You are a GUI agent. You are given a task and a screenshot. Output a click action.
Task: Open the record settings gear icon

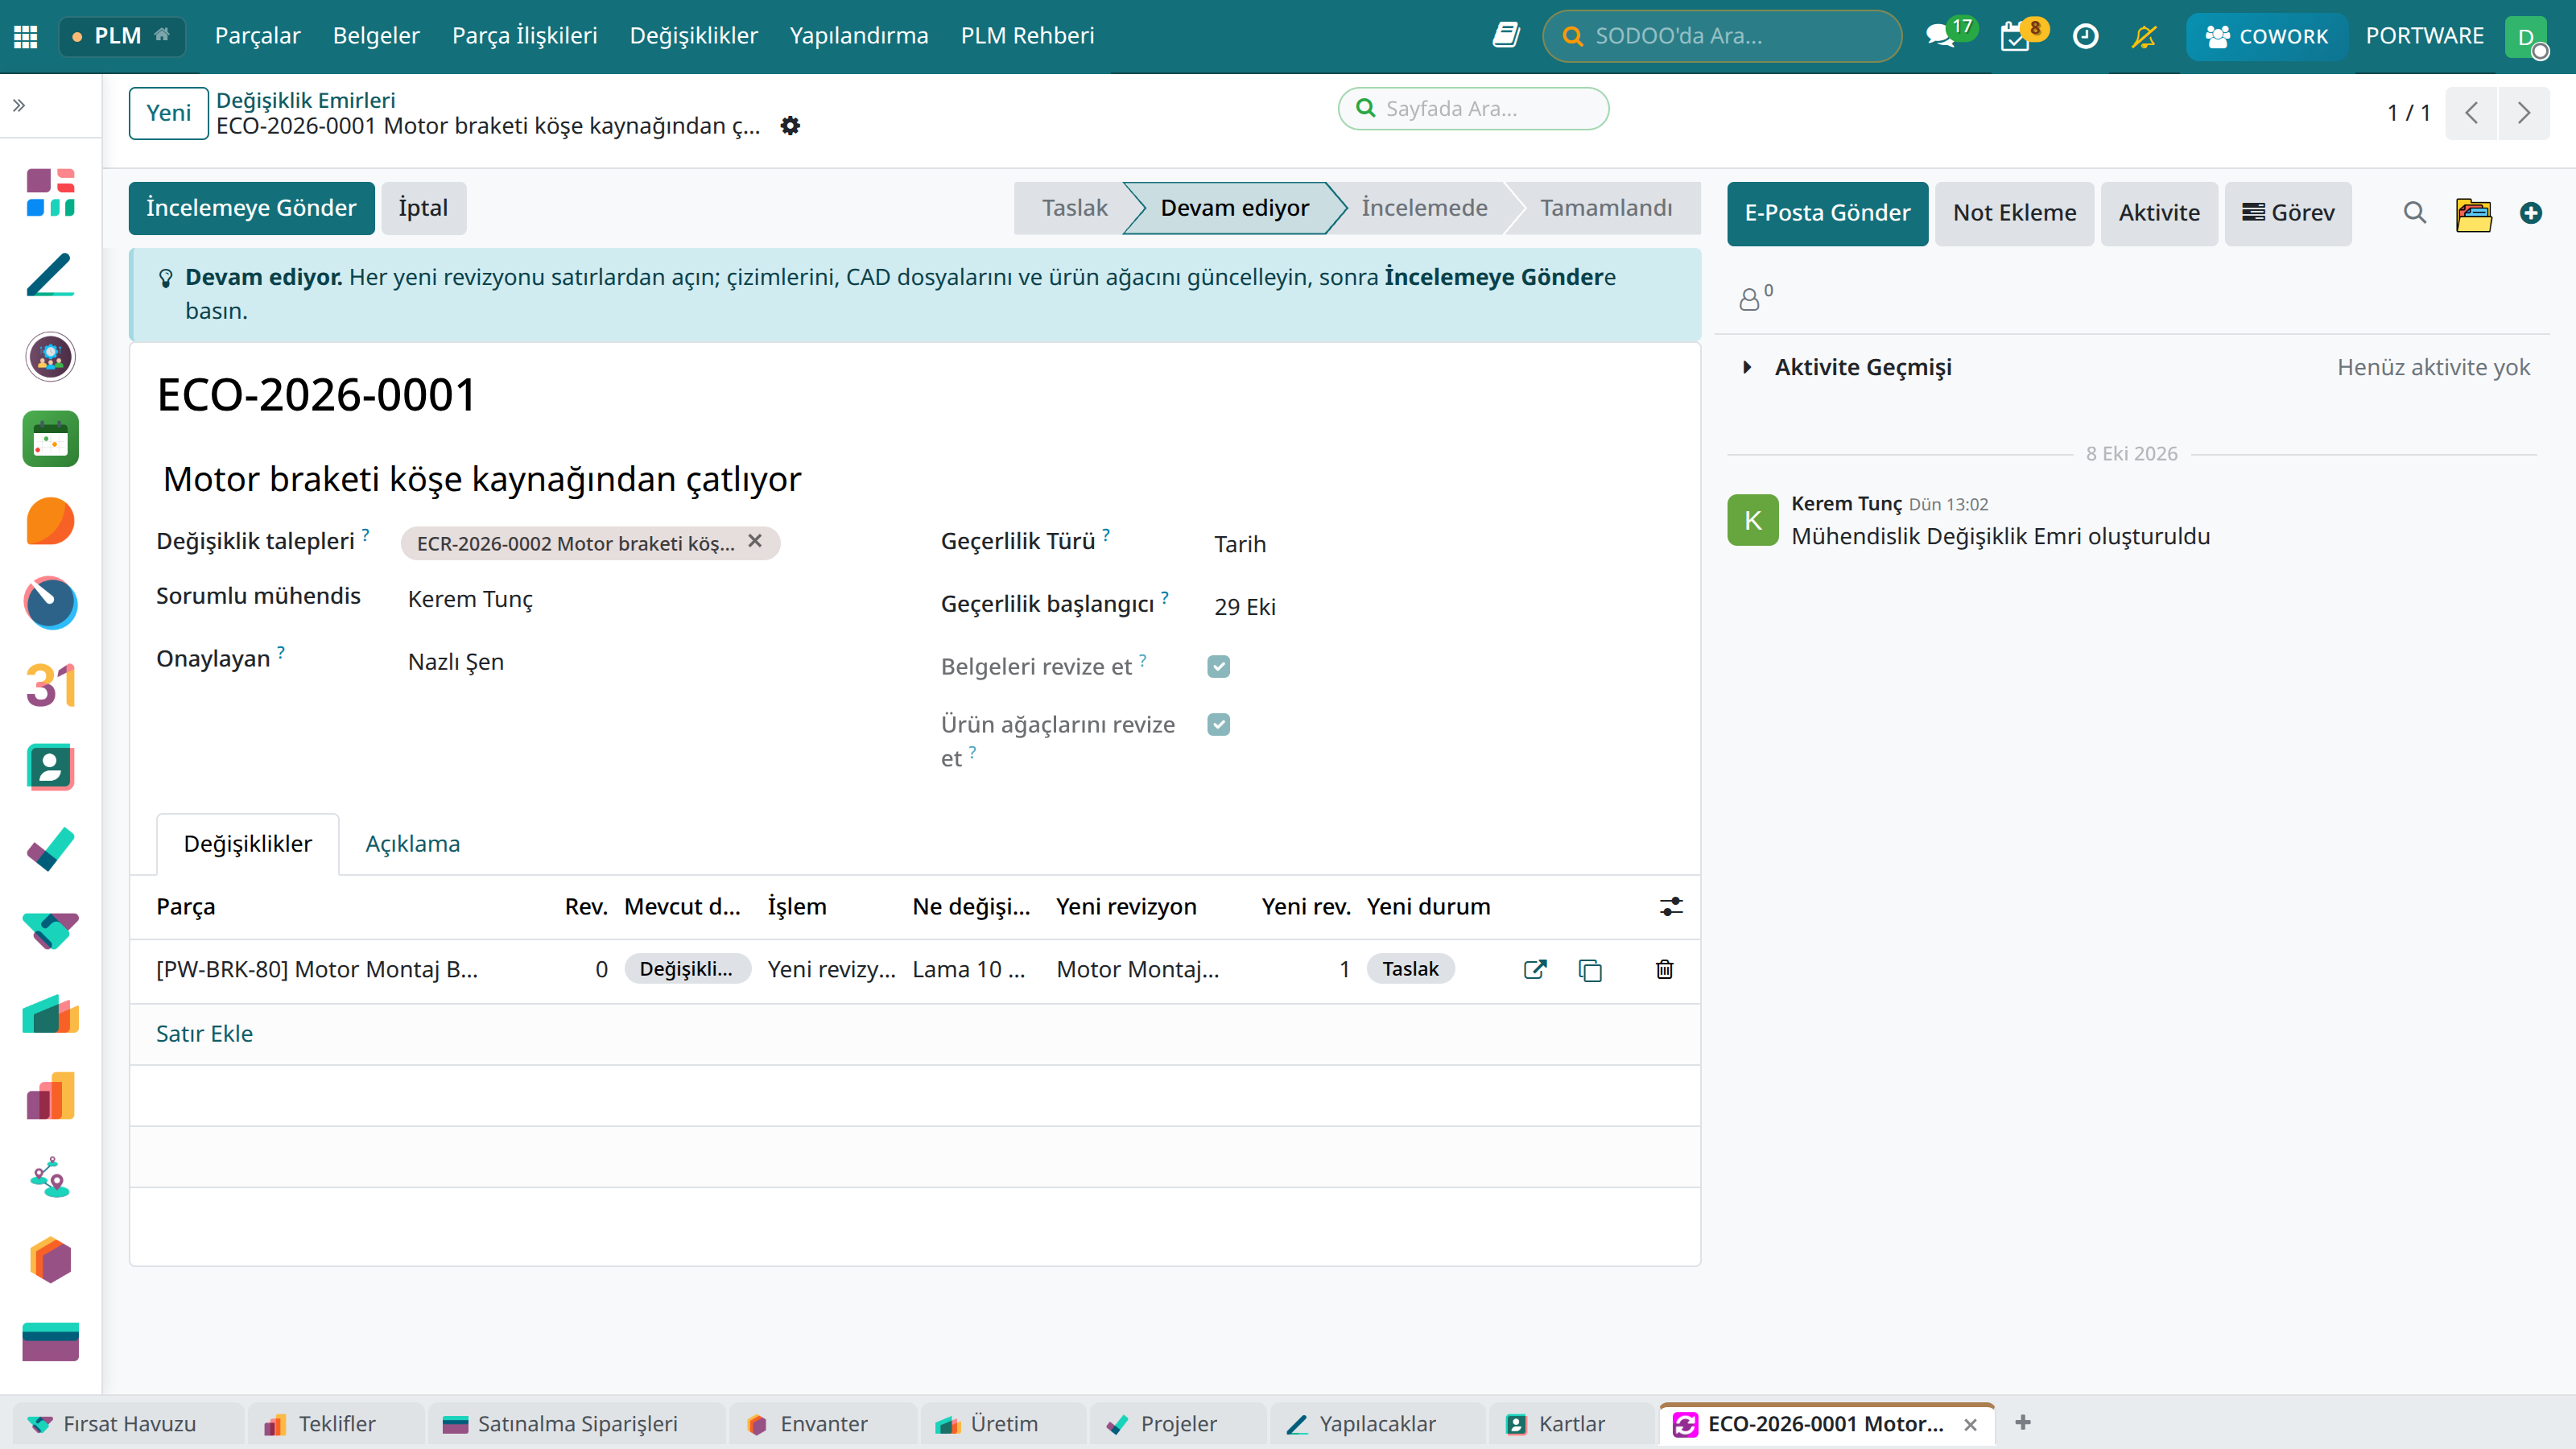(x=790, y=126)
